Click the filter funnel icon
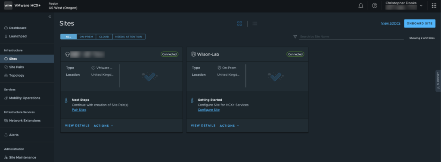 (295, 37)
